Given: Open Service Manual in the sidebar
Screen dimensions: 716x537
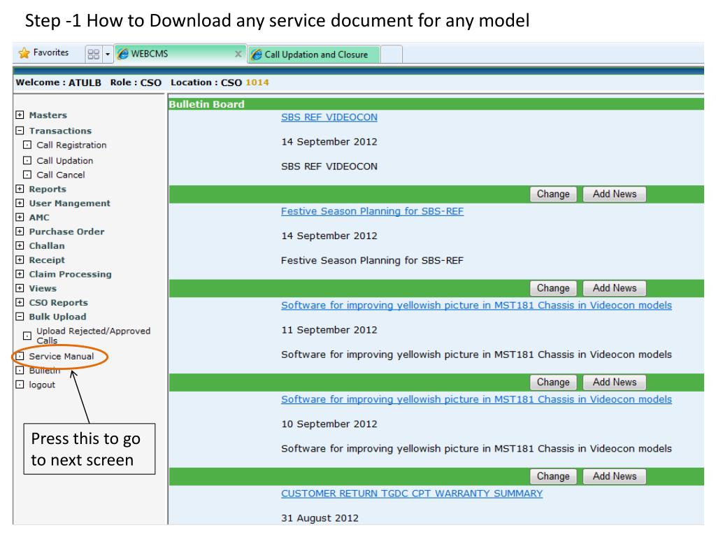Looking at the screenshot, I should (x=62, y=356).
